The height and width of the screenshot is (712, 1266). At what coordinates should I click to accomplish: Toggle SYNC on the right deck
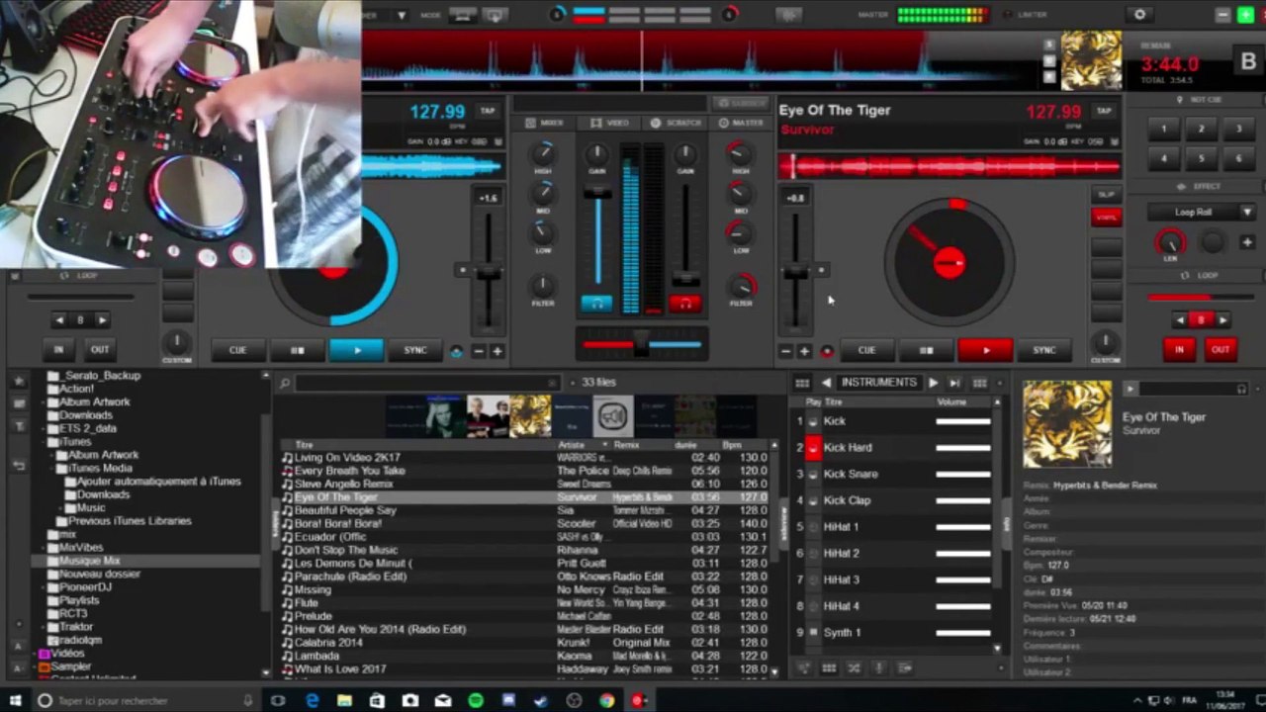1043,350
